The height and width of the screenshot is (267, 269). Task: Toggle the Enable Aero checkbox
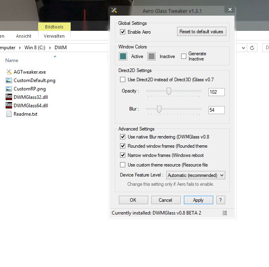click(122, 32)
